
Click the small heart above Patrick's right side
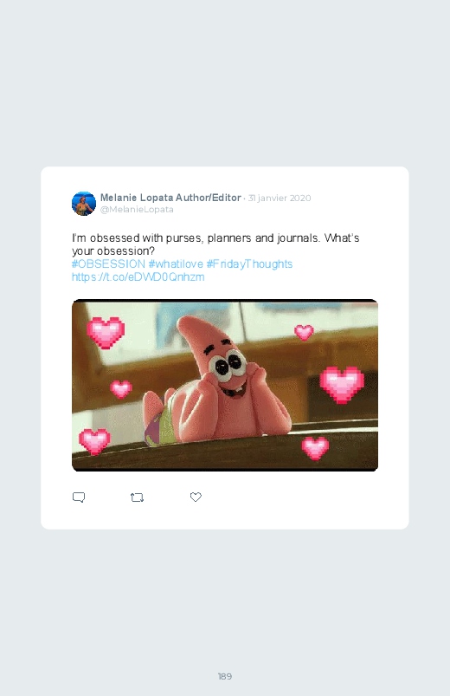click(x=304, y=333)
